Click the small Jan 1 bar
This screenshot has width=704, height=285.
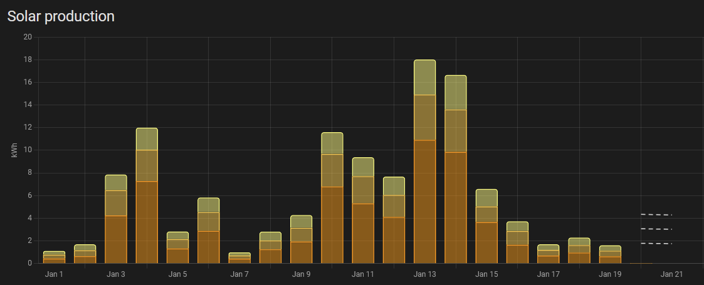click(55, 257)
